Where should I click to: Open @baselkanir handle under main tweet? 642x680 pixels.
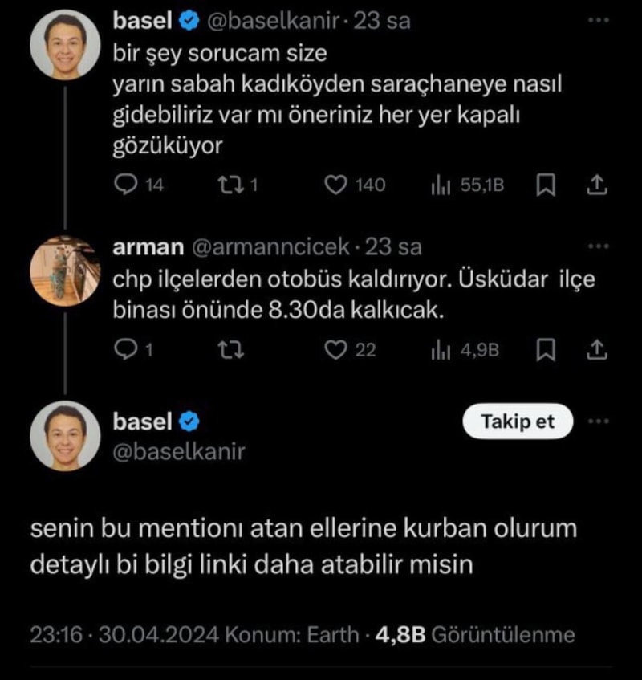tap(177, 451)
